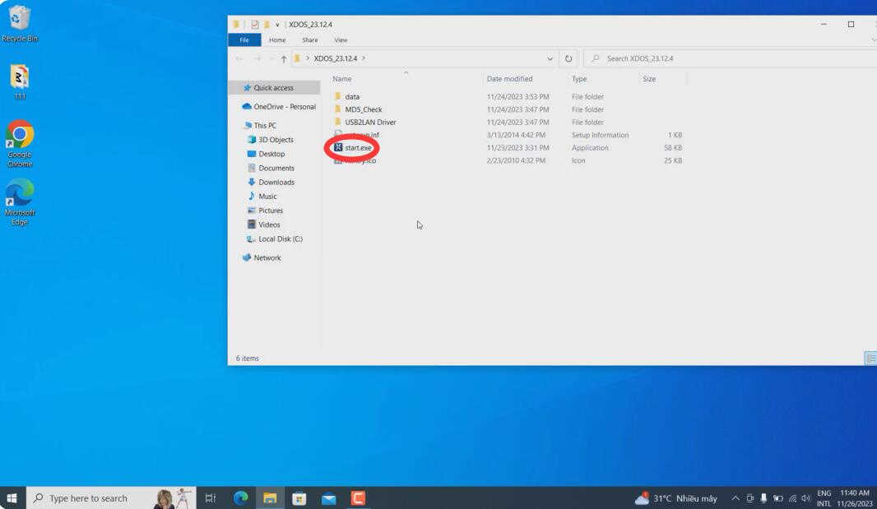Maximize the XDOS_23.12.4 Explorer window
The image size is (877, 509).
coord(851,24)
